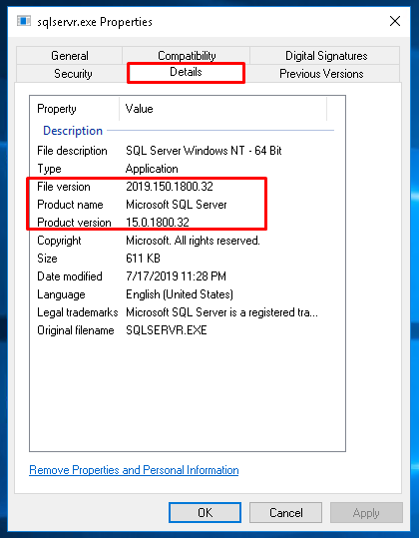Click the Apply button
Screen dimensions: 419x538
click(366, 513)
